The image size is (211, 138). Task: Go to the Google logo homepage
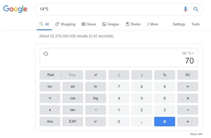[15, 9]
